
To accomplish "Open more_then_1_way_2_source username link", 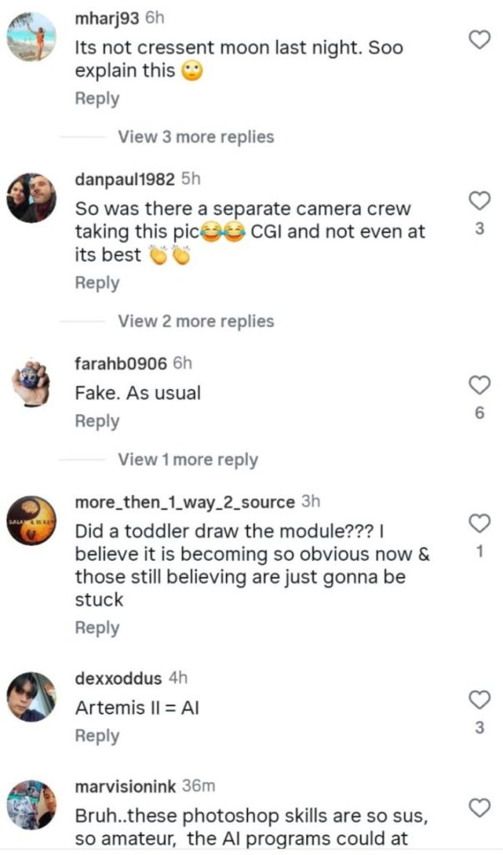I will pos(184,503).
